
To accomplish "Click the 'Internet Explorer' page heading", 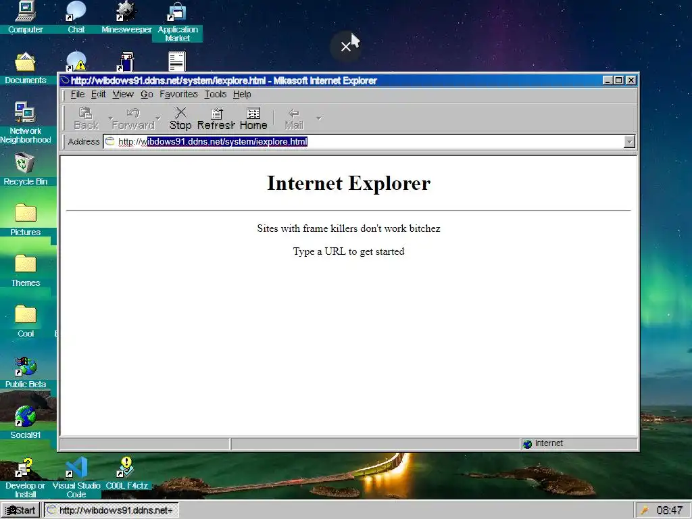I will (x=349, y=183).
